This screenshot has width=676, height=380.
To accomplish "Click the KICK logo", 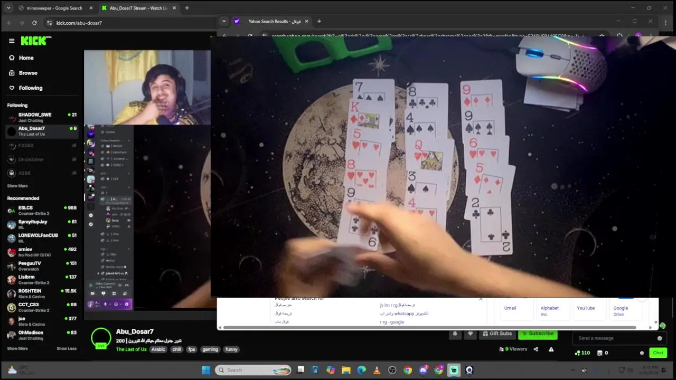I will pyautogui.click(x=36, y=41).
